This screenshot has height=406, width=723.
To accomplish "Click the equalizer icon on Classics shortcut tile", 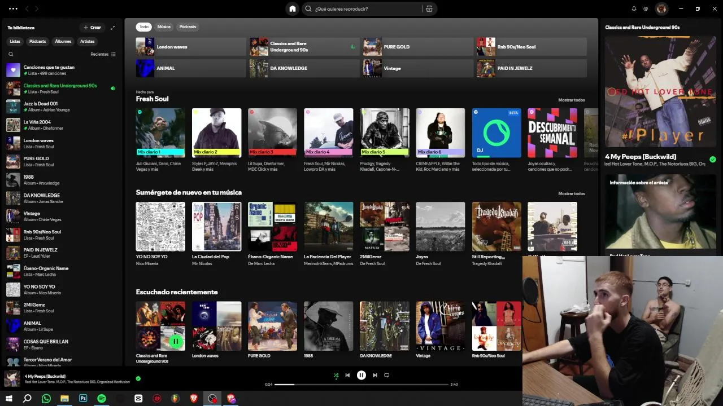I will point(353,47).
